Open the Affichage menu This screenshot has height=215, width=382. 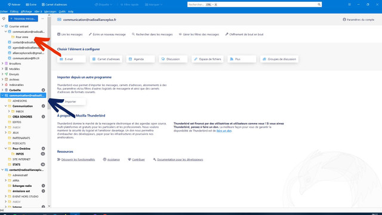26,11
